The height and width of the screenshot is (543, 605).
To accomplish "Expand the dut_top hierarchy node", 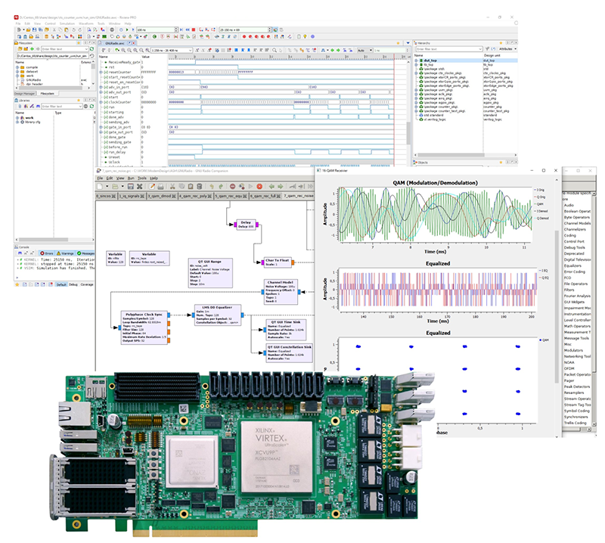I will tap(415, 60).
